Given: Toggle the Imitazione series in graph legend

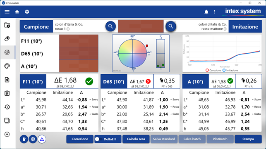Looking at the screenshot, I should click(230, 70).
